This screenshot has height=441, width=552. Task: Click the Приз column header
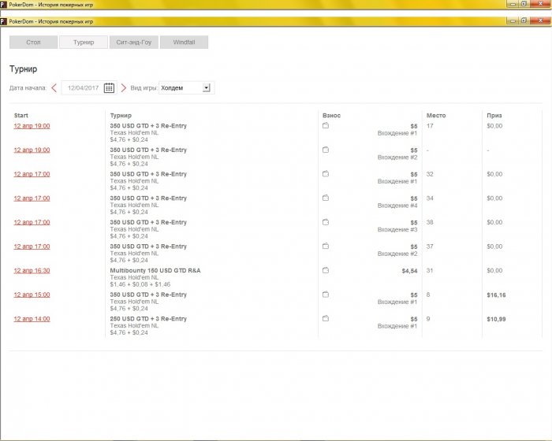click(494, 116)
